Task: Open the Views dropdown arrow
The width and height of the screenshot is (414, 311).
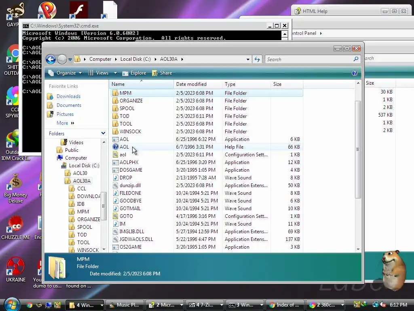Action: pos(115,73)
